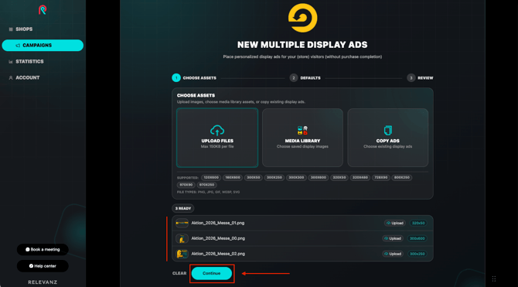
Task: Click the 300x250 size tag in file list
Action: (x=417, y=254)
